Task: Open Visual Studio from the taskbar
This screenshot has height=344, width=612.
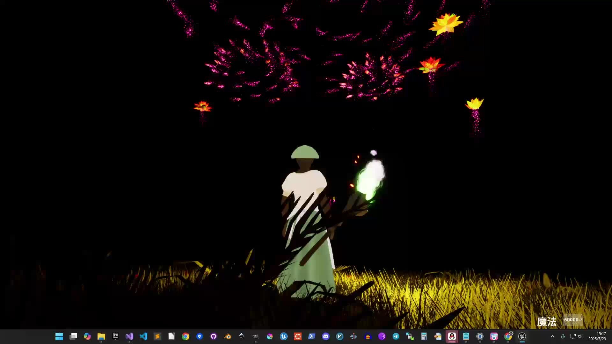Action: 129,336
